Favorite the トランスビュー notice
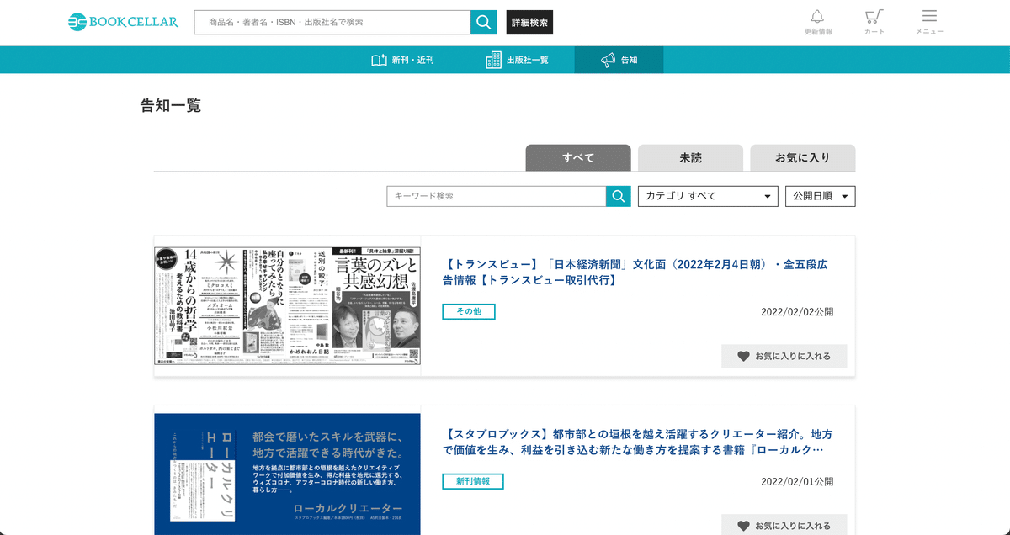 coord(784,356)
